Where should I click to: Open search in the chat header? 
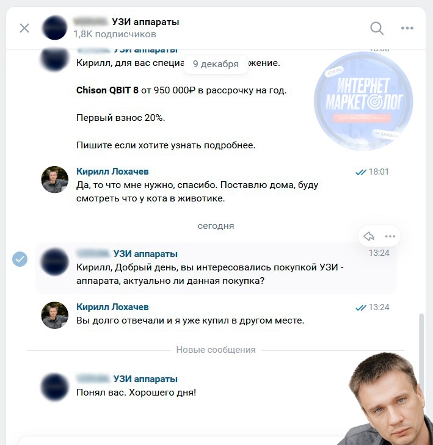click(x=377, y=28)
